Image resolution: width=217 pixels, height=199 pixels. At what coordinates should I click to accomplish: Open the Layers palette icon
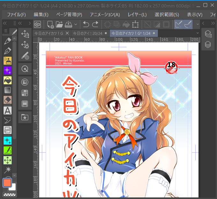pos(208,44)
